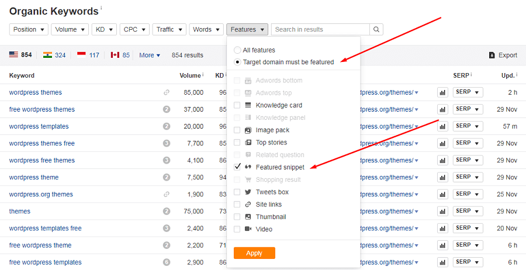Open the chart icon for wordpress free themes row
The image size is (526, 270).
coord(442,160)
